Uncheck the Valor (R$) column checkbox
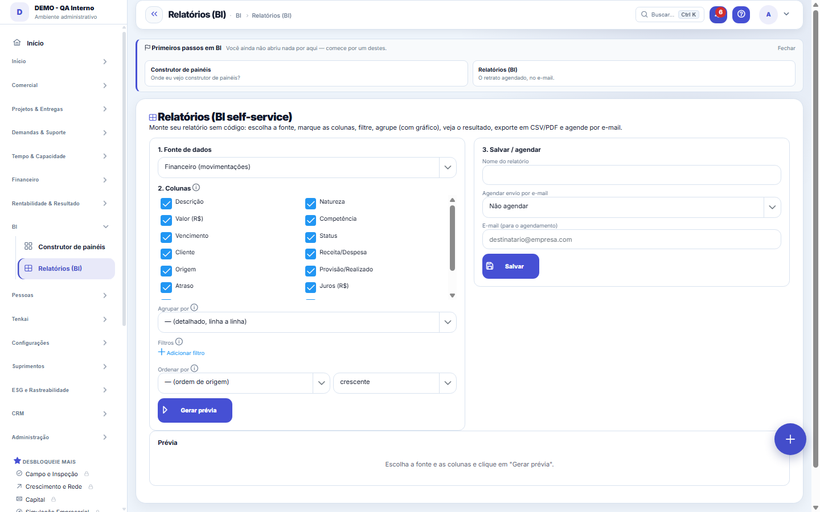Image resolution: width=820 pixels, height=512 pixels. (x=166, y=220)
